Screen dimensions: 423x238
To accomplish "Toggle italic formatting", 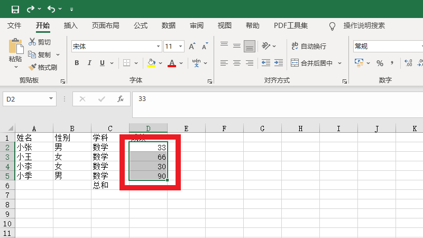I will (89, 63).
